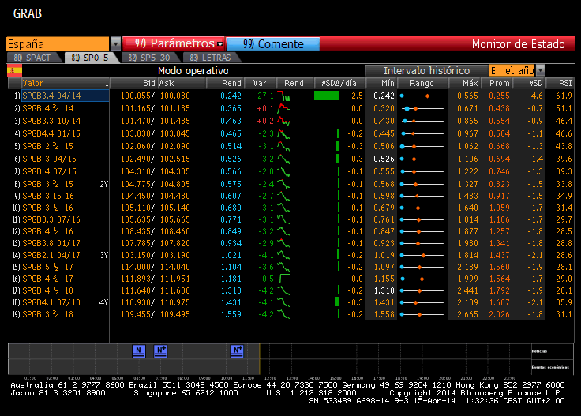Select security SPGB 5 ½ 17
Viewport: 581px width, 416px height.
click(x=48, y=267)
